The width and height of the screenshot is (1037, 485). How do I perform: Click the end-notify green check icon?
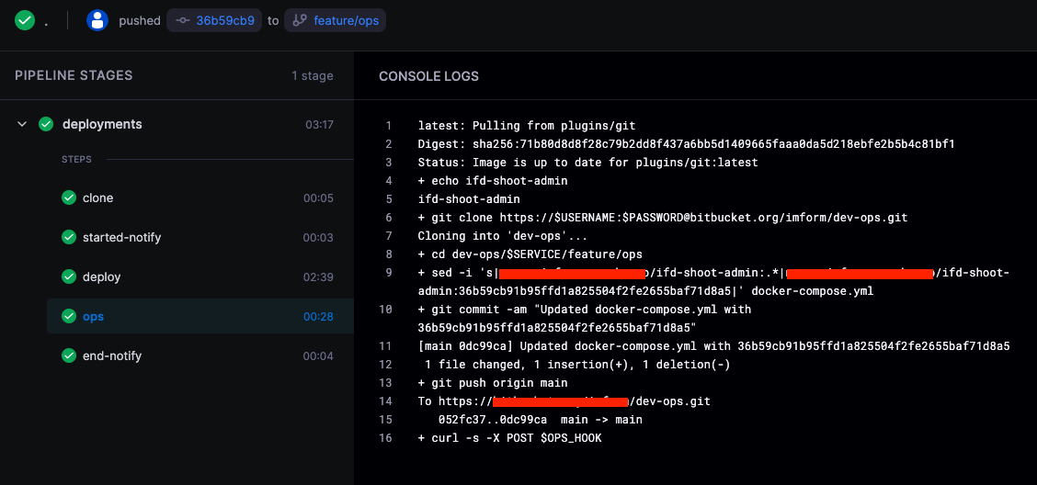click(x=68, y=355)
